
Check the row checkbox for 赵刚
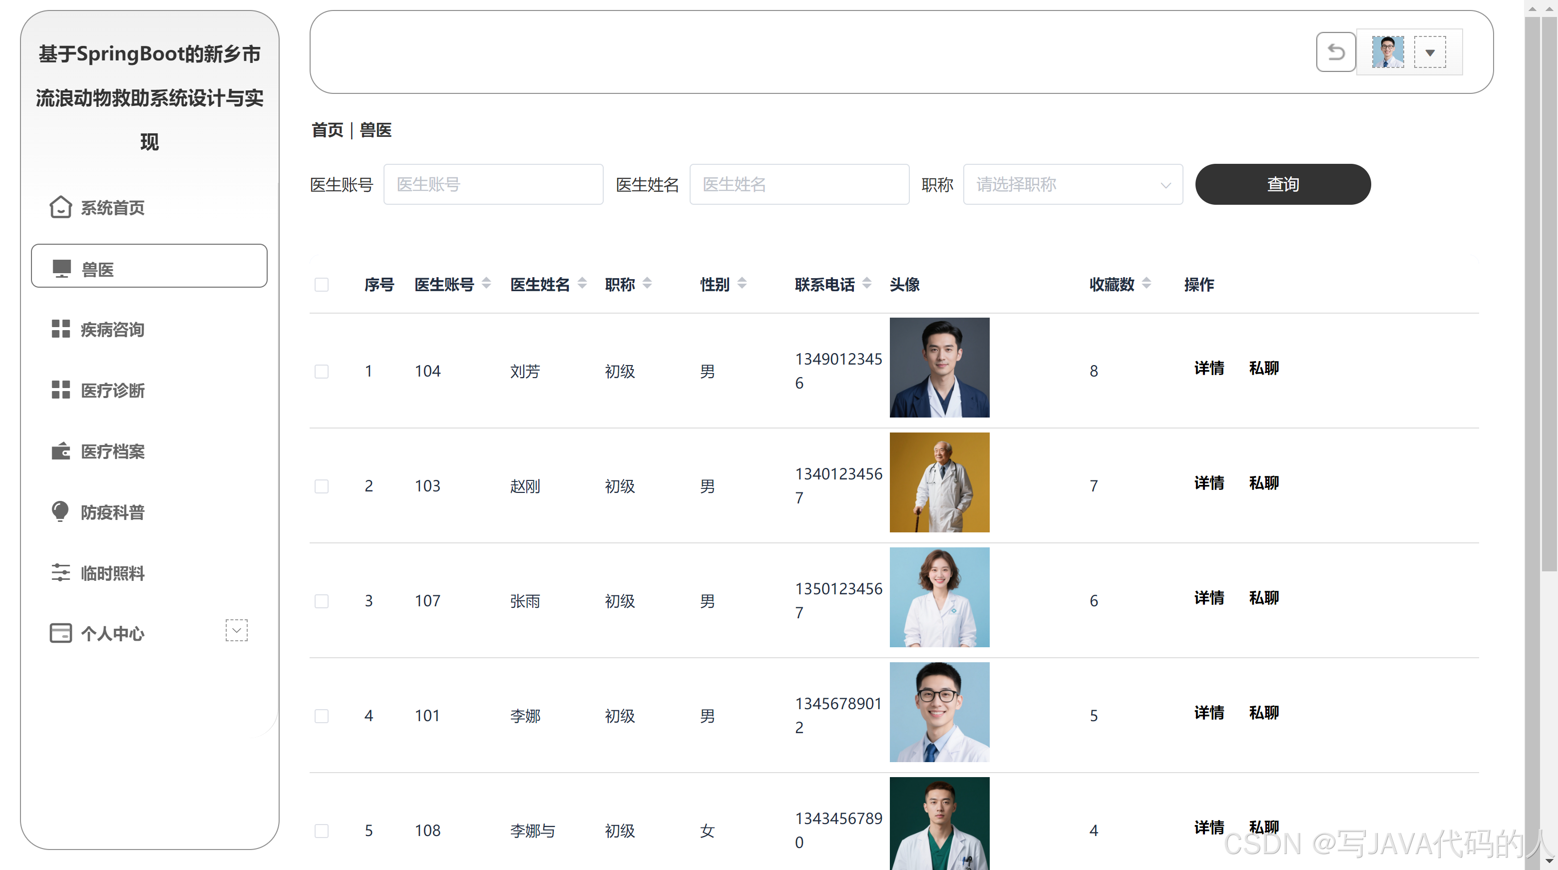point(322,486)
